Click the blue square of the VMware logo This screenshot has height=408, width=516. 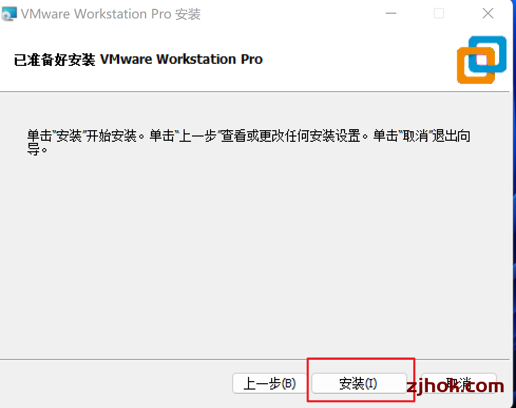click(488, 54)
